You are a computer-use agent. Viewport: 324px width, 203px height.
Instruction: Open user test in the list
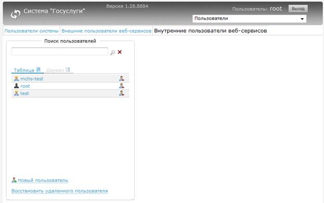[24, 93]
